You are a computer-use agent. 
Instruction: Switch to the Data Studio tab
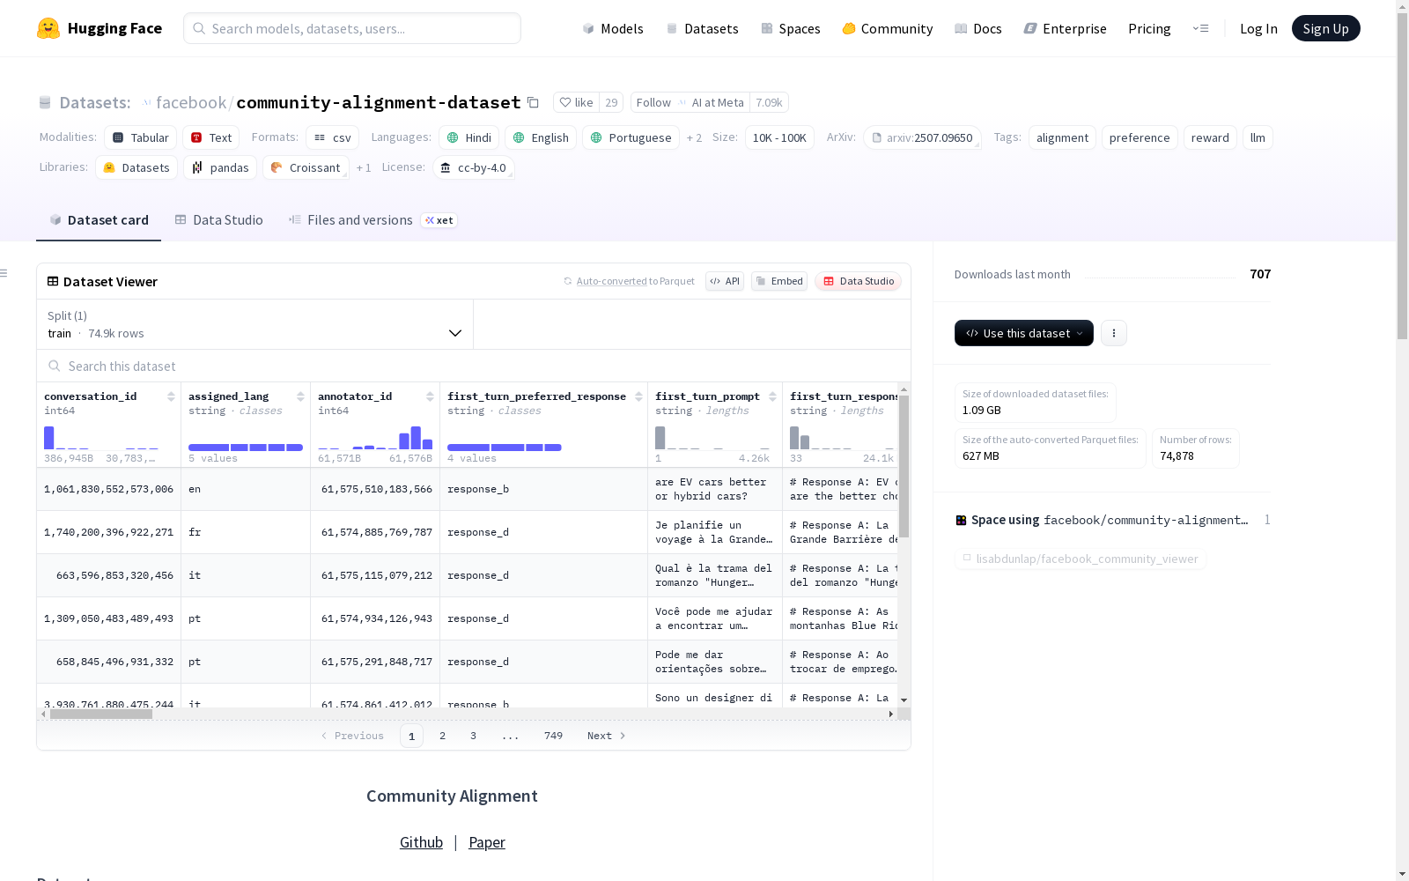click(218, 220)
